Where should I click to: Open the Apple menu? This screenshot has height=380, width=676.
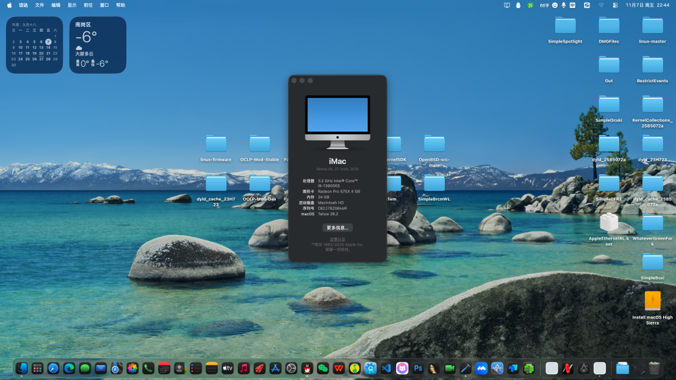click(9, 5)
